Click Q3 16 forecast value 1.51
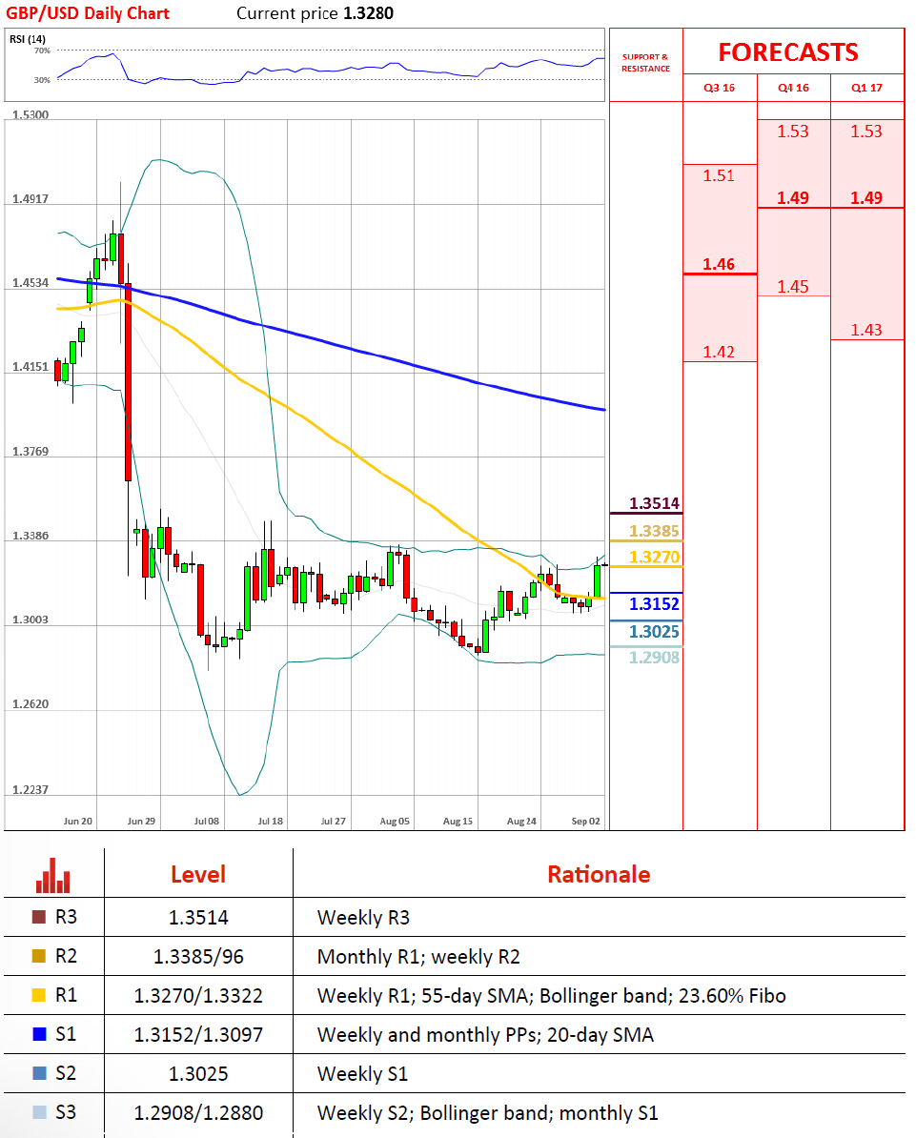Viewport: 916px width, 1138px height. (x=719, y=175)
